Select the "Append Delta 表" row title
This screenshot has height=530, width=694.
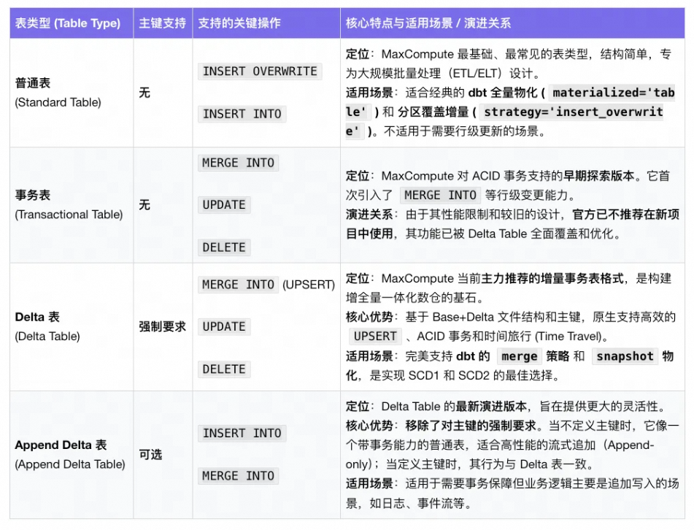(61, 445)
